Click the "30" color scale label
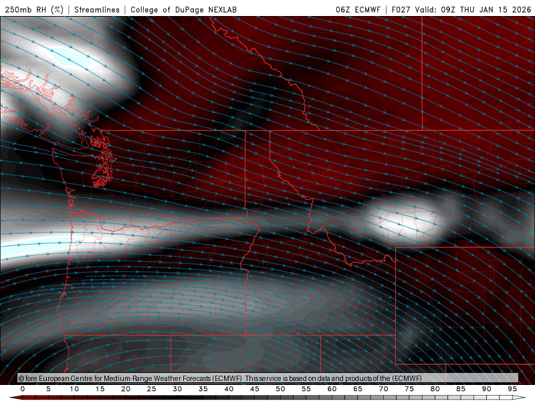535x401 pixels. click(177, 389)
